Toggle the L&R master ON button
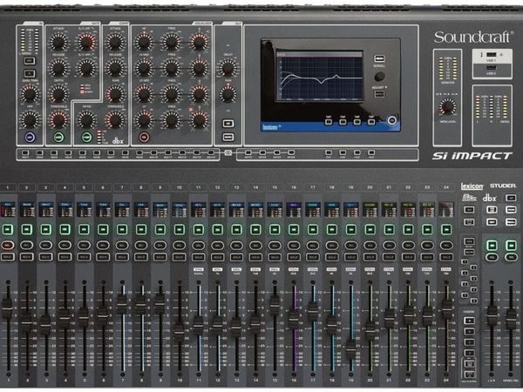 (x=492, y=246)
